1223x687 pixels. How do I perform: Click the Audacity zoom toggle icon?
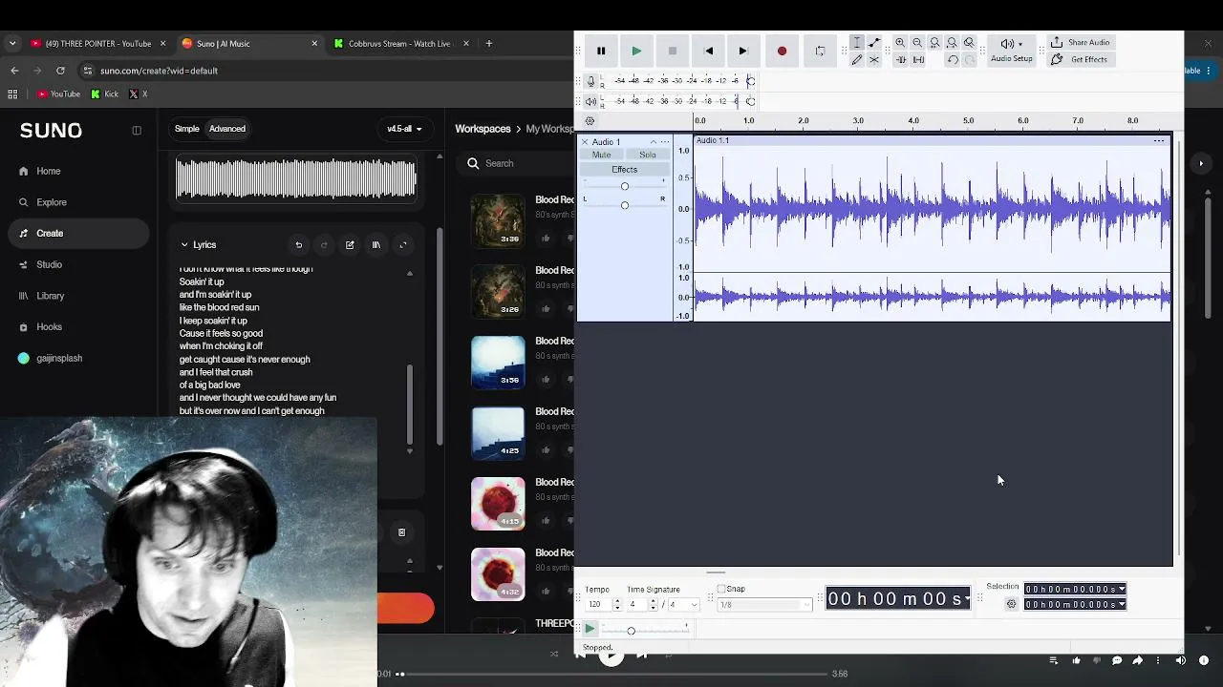pos(969,43)
